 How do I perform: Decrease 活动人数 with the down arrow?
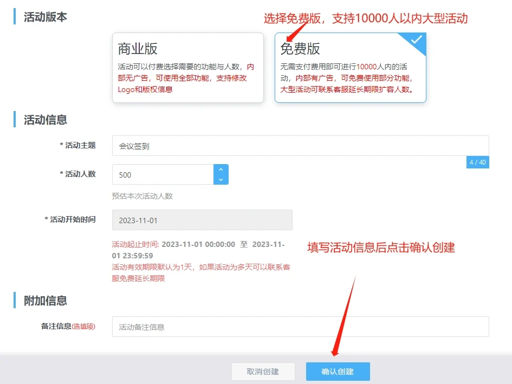click(x=221, y=180)
